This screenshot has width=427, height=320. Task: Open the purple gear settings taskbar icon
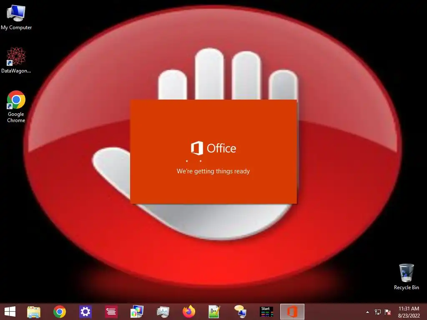click(x=85, y=312)
